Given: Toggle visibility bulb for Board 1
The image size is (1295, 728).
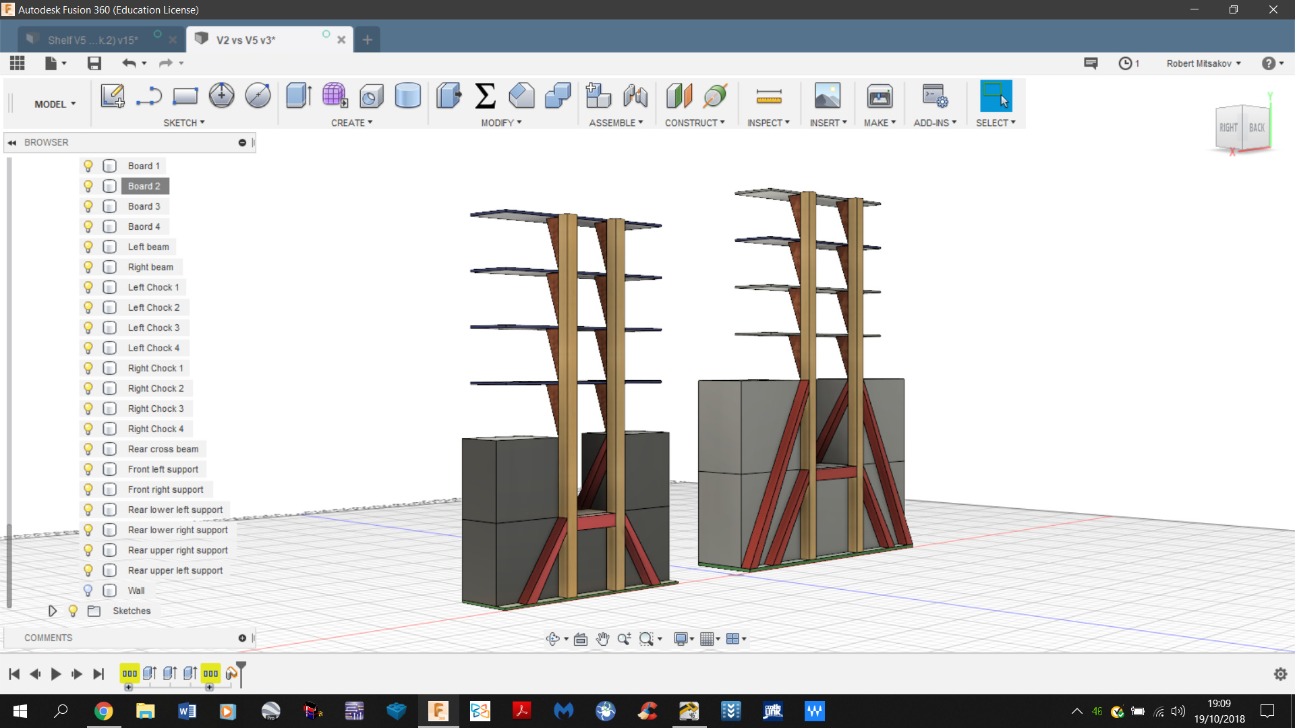Looking at the screenshot, I should 88,166.
